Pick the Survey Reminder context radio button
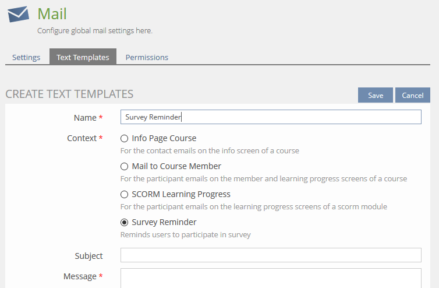The image size is (439, 288). 124,223
